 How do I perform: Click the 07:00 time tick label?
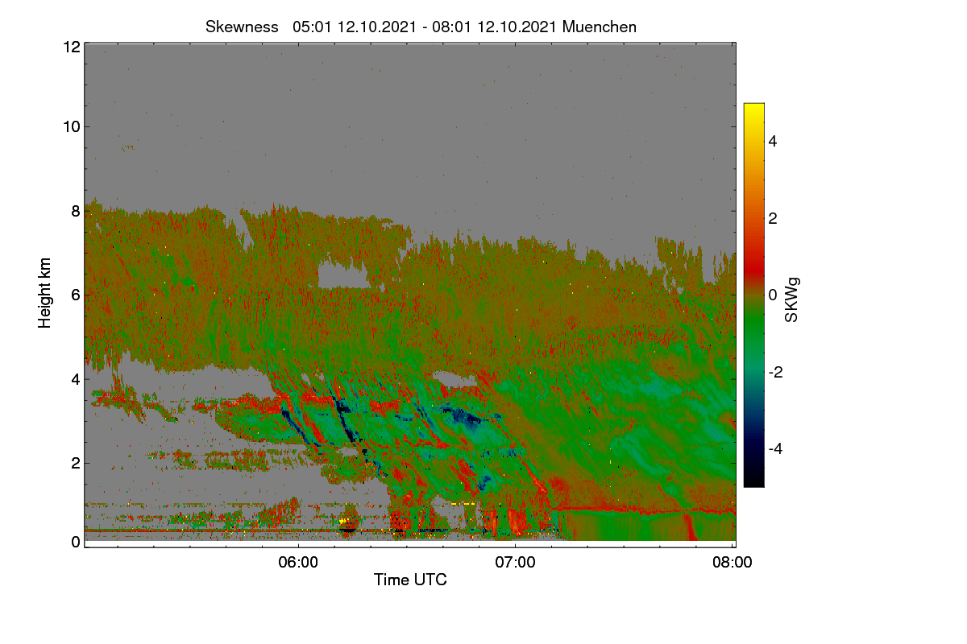point(516,563)
